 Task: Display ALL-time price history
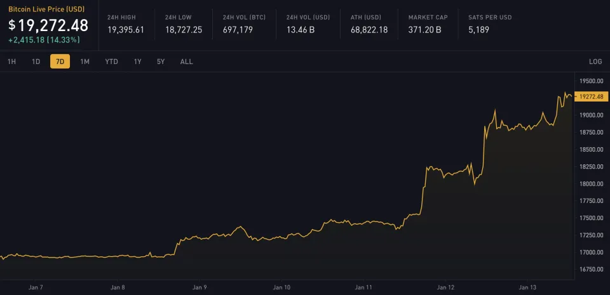click(x=186, y=62)
